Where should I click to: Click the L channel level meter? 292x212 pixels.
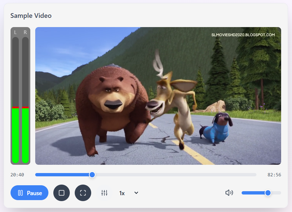(x=15, y=99)
